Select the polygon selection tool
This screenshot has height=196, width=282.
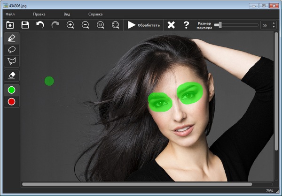click(12, 61)
